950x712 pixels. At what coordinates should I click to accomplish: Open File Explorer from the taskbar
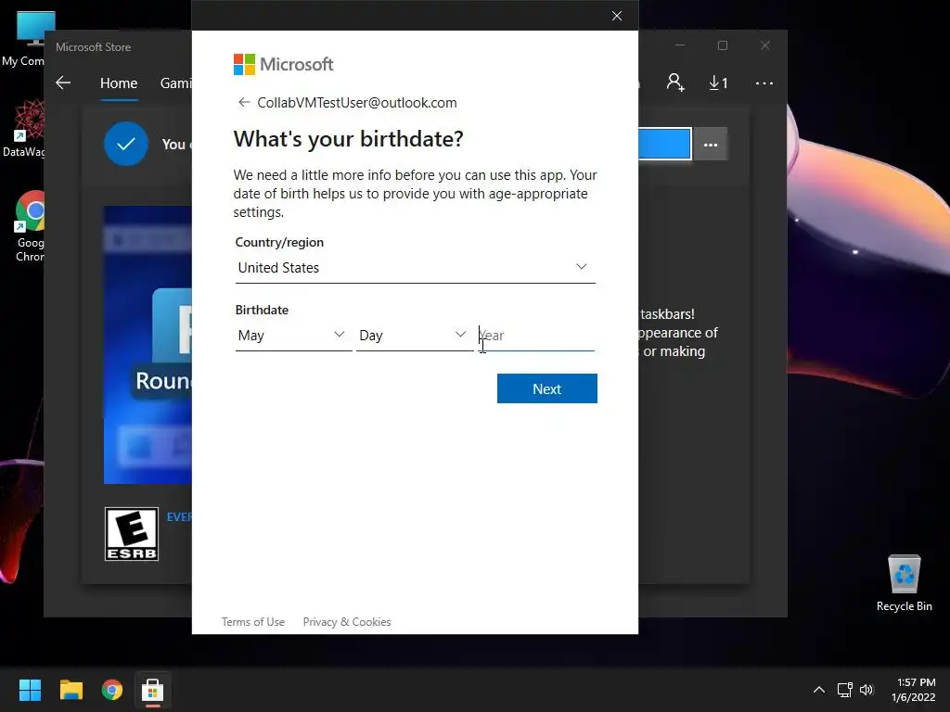[x=71, y=690]
